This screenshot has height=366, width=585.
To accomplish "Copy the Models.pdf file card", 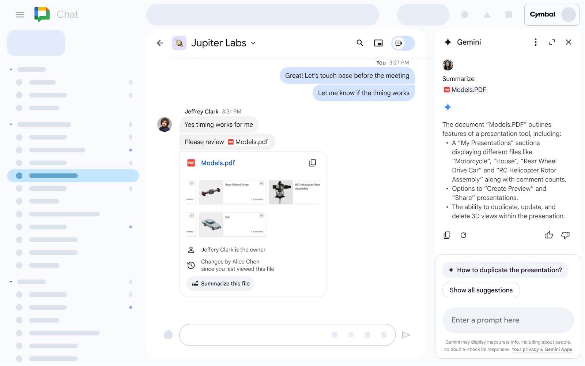I will point(313,163).
